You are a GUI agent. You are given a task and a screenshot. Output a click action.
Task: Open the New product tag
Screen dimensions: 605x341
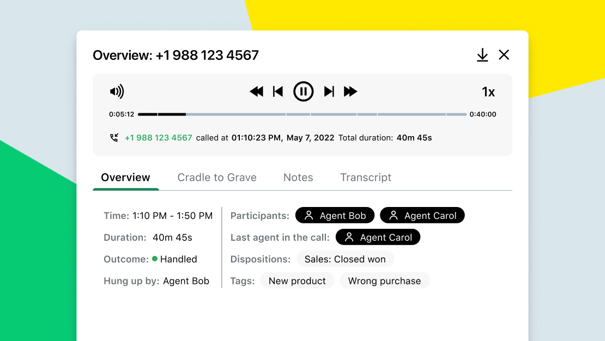pos(298,281)
